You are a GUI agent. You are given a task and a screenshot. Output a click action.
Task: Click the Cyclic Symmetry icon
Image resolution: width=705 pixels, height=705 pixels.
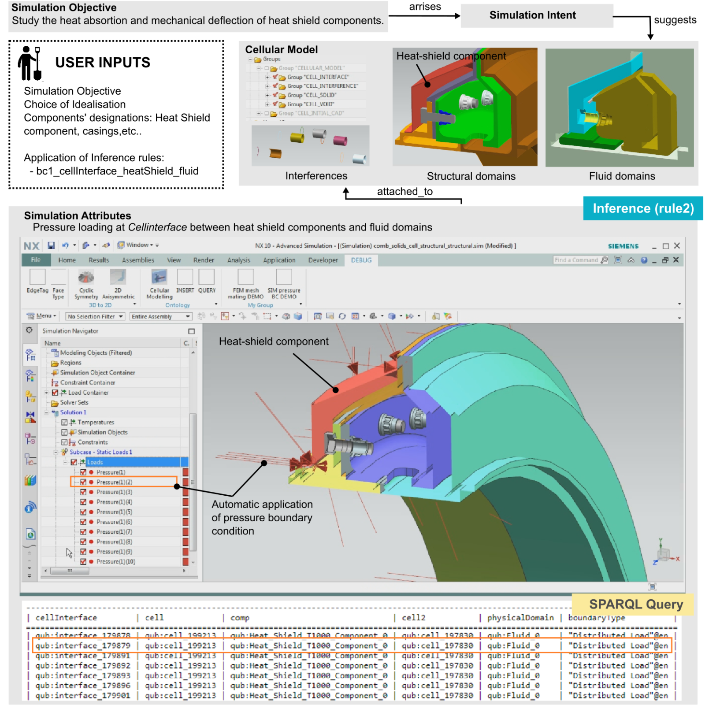86,278
